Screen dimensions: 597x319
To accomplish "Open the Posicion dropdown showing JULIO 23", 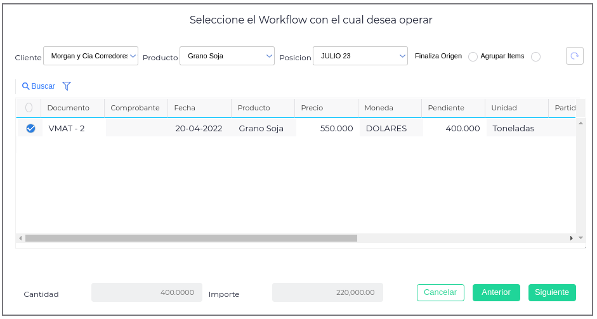I will click(360, 56).
